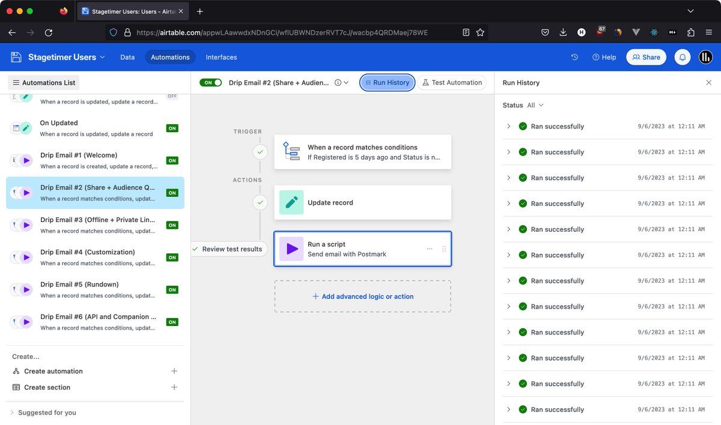Viewport: 721px width, 425px height.
Task: Switch to the Data tab
Action: click(x=127, y=57)
